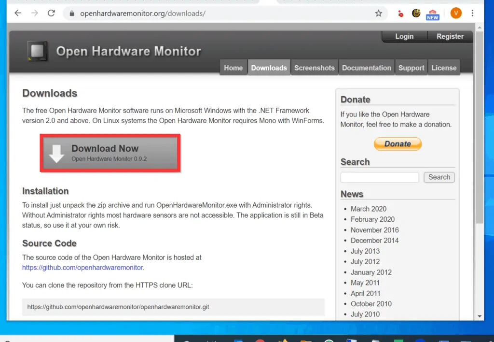Bookmark the page with the star icon
The height and width of the screenshot is (342, 494).
(x=379, y=13)
